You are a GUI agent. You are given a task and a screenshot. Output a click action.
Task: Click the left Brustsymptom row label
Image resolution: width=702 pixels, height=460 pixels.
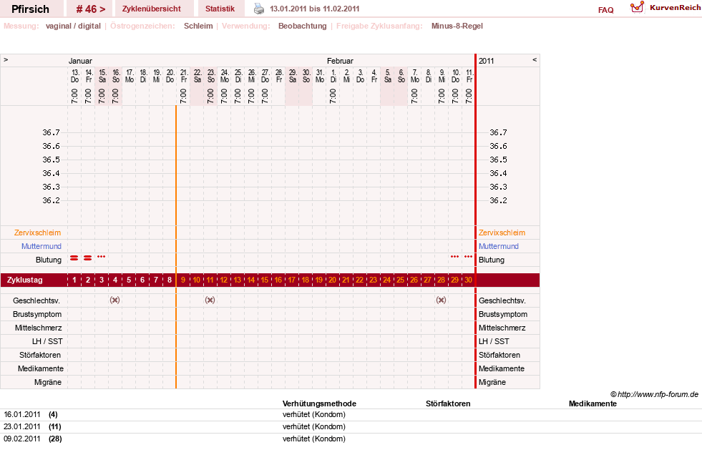tap(37, 314)
